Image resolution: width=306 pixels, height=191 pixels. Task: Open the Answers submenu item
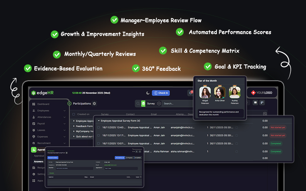(39, 161)
